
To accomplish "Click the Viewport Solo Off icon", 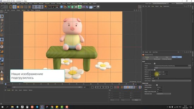I will [2, 39].
